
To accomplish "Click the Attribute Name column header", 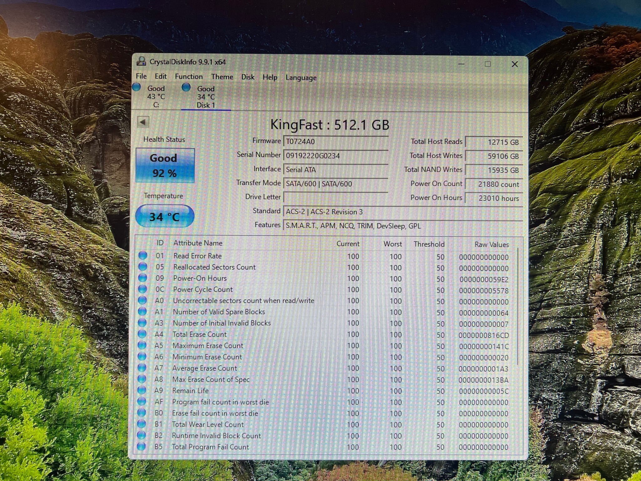I will point(198,243).
